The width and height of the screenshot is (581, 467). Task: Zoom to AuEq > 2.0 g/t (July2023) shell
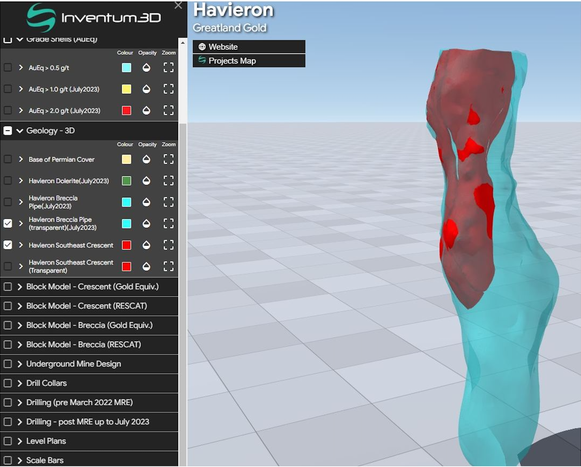click(x=168, y=110)
